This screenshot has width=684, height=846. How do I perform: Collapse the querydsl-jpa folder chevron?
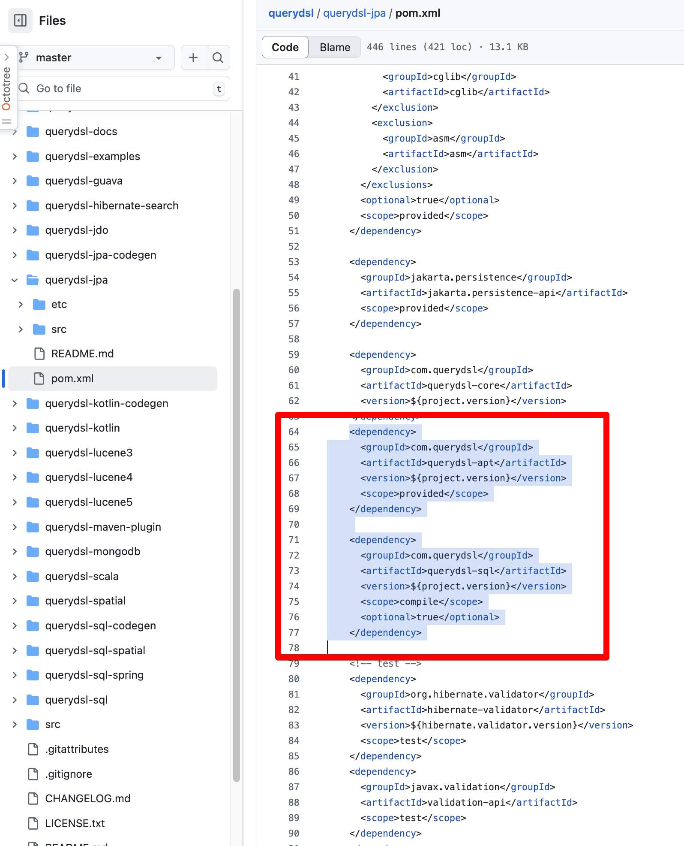tap(15, 280)
